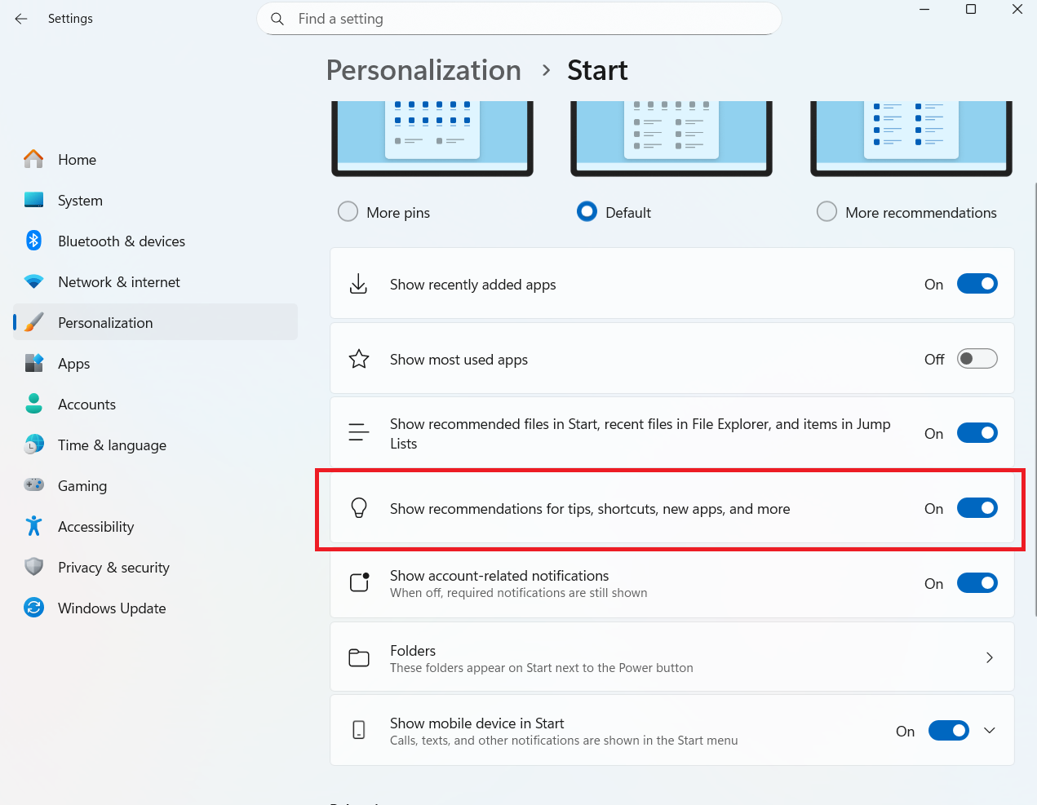Select the More pins layout option
1037x805 pixels.
[x=348, y=212]
